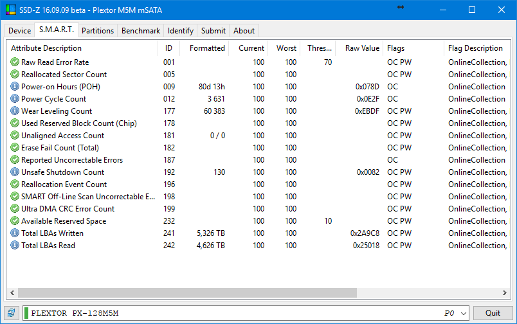Switch to the Device tab
The height and width of the screenshot is (324, 517).
coord(19,30)
